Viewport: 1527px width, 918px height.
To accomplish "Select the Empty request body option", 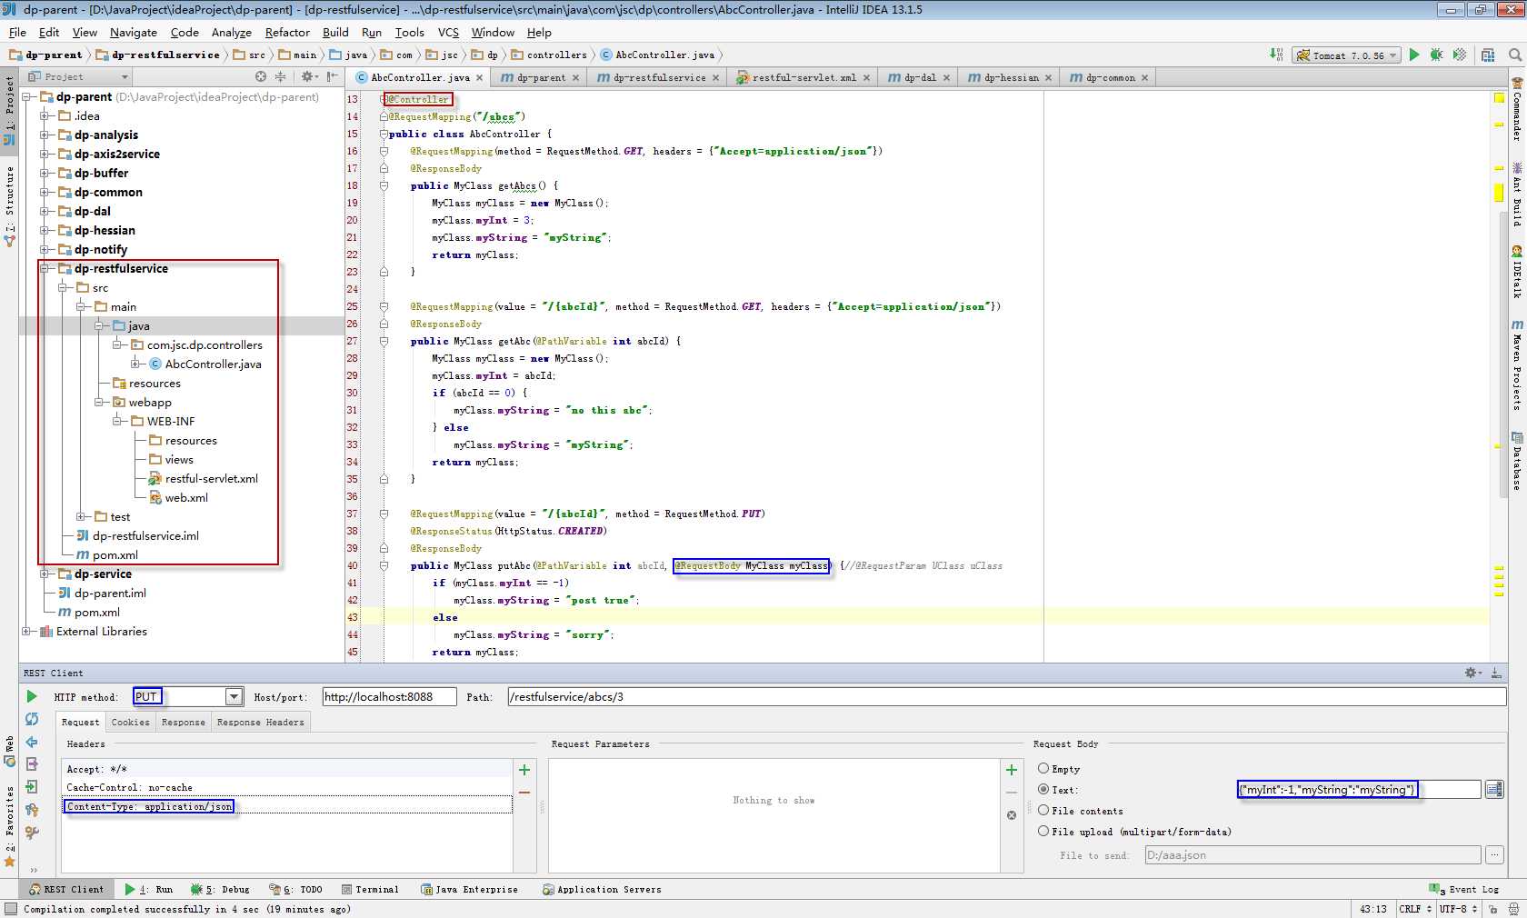I will [1043, 769].
